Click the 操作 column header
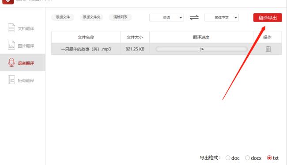The image size is (287, 165). coord(267,37)
